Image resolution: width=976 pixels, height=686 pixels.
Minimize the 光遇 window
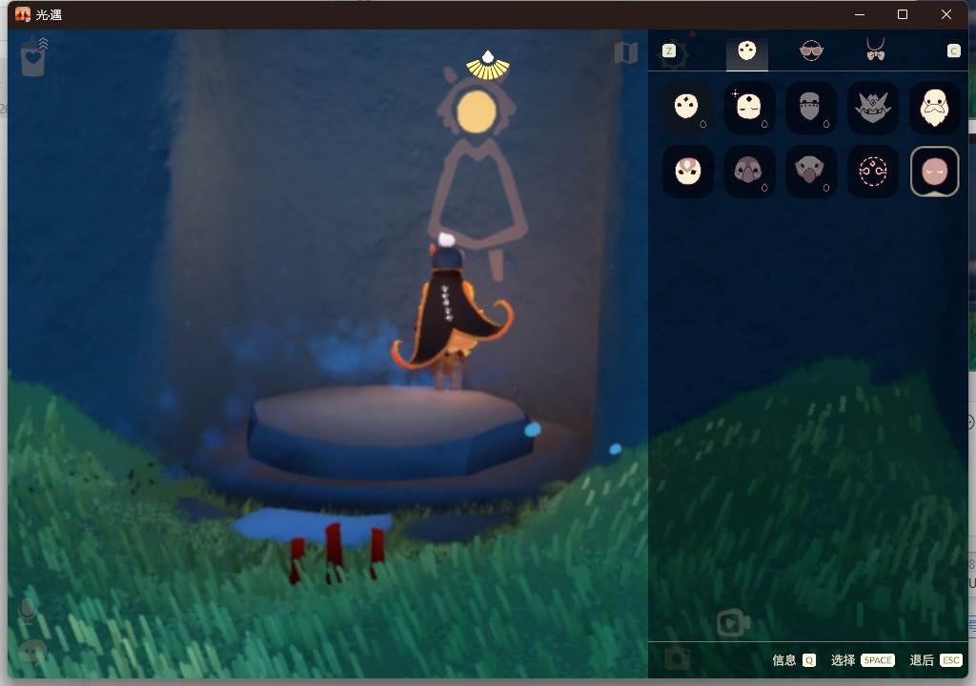coord(860,14)
